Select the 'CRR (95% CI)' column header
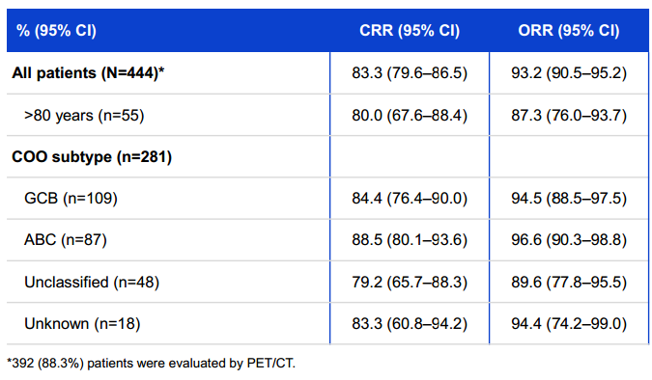 [x=410, y=31]
